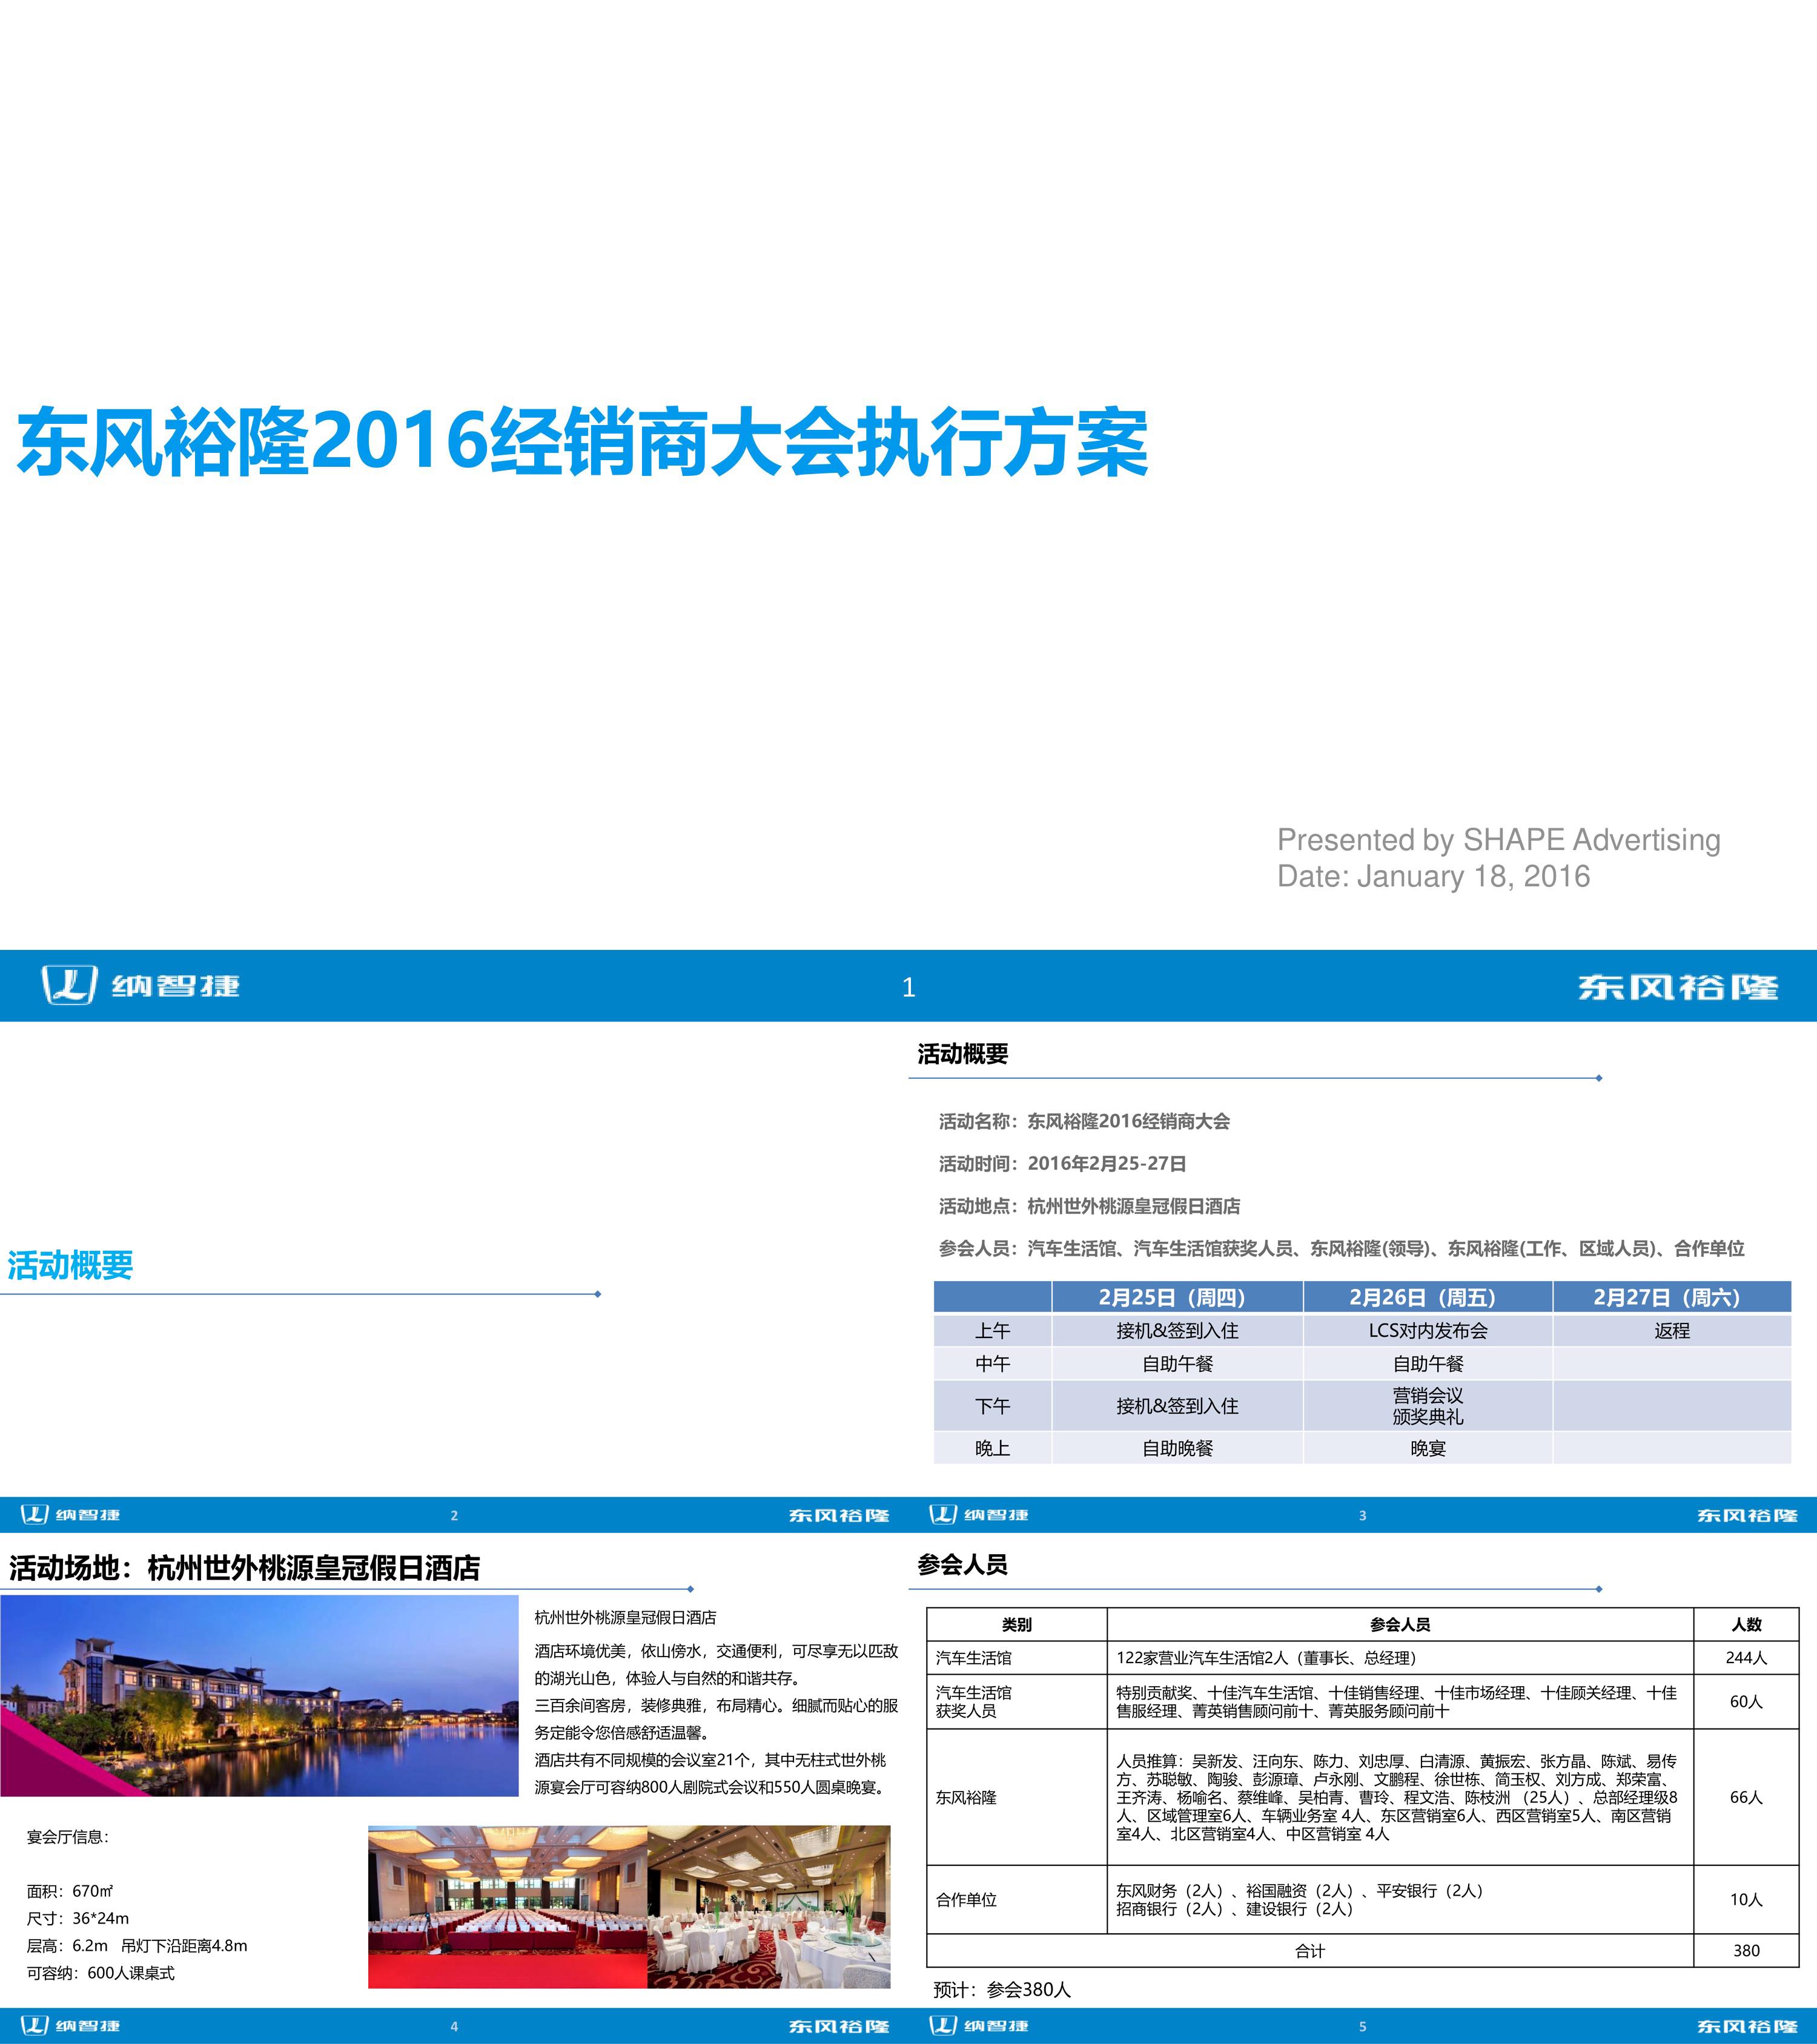Click the 晚宴 cell

(x=1428, y=1447)
